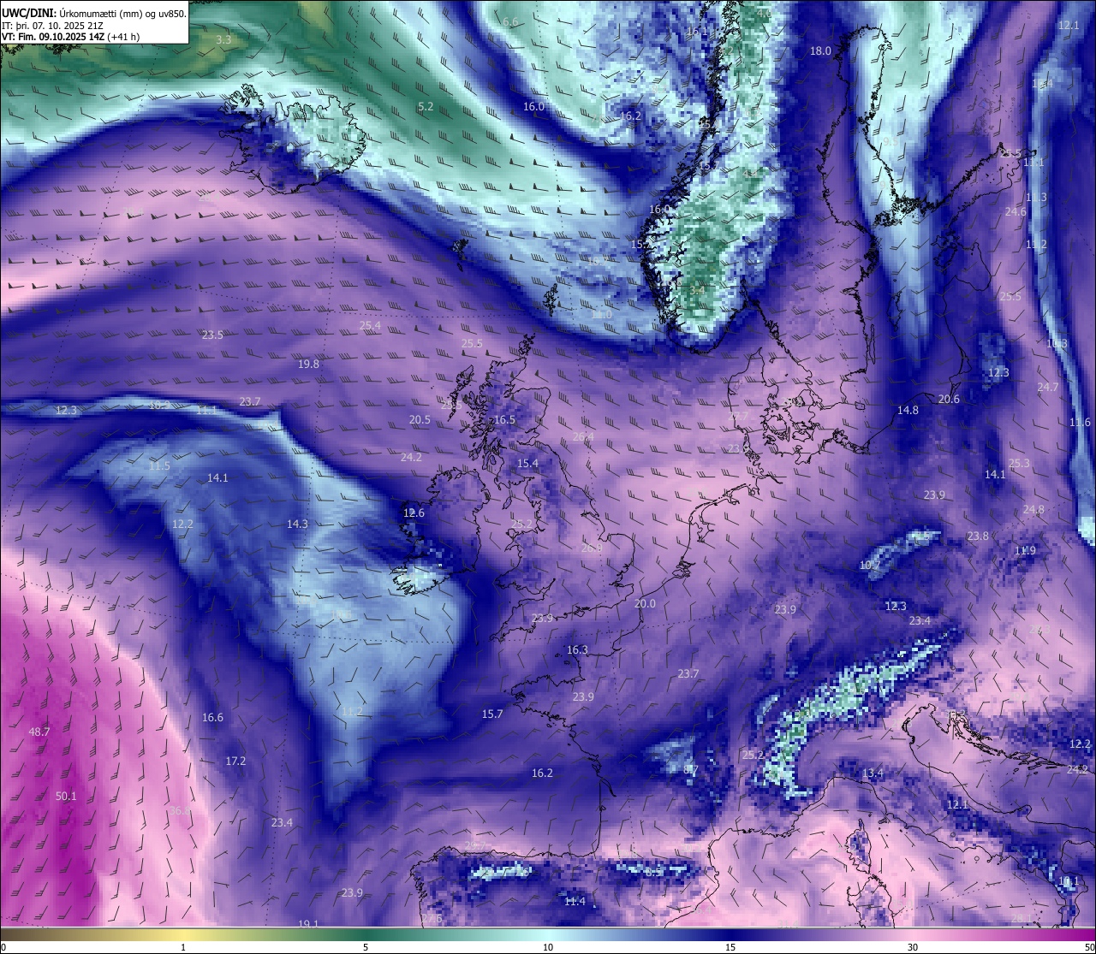Click the 14.3 value label

tap(297, 524)
